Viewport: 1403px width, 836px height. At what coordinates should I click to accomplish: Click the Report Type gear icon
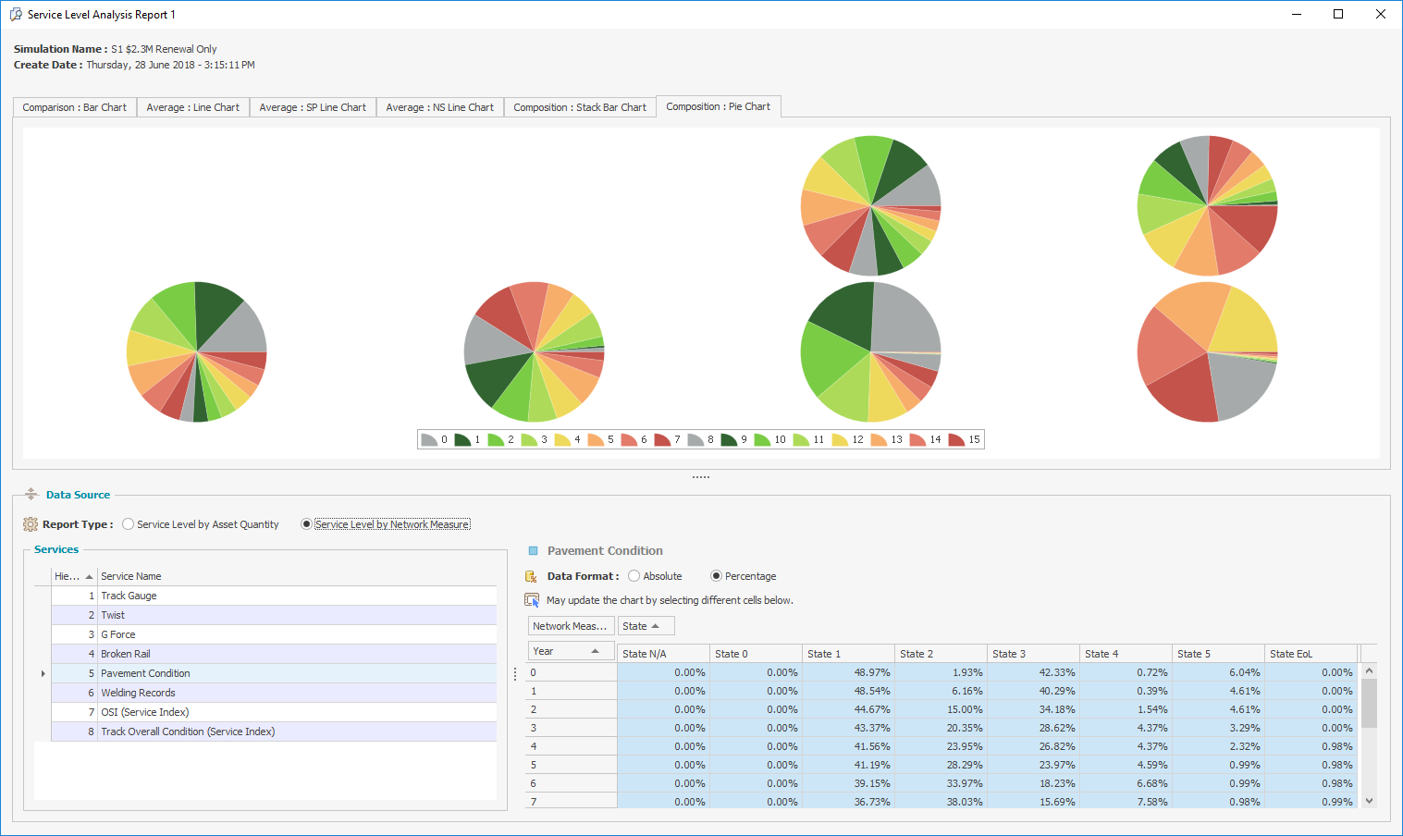[x=31, y=524]
